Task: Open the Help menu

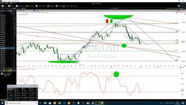Action: tap(11, 3)
